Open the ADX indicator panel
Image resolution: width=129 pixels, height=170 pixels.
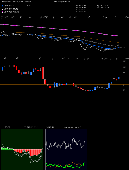coord(66,149)
